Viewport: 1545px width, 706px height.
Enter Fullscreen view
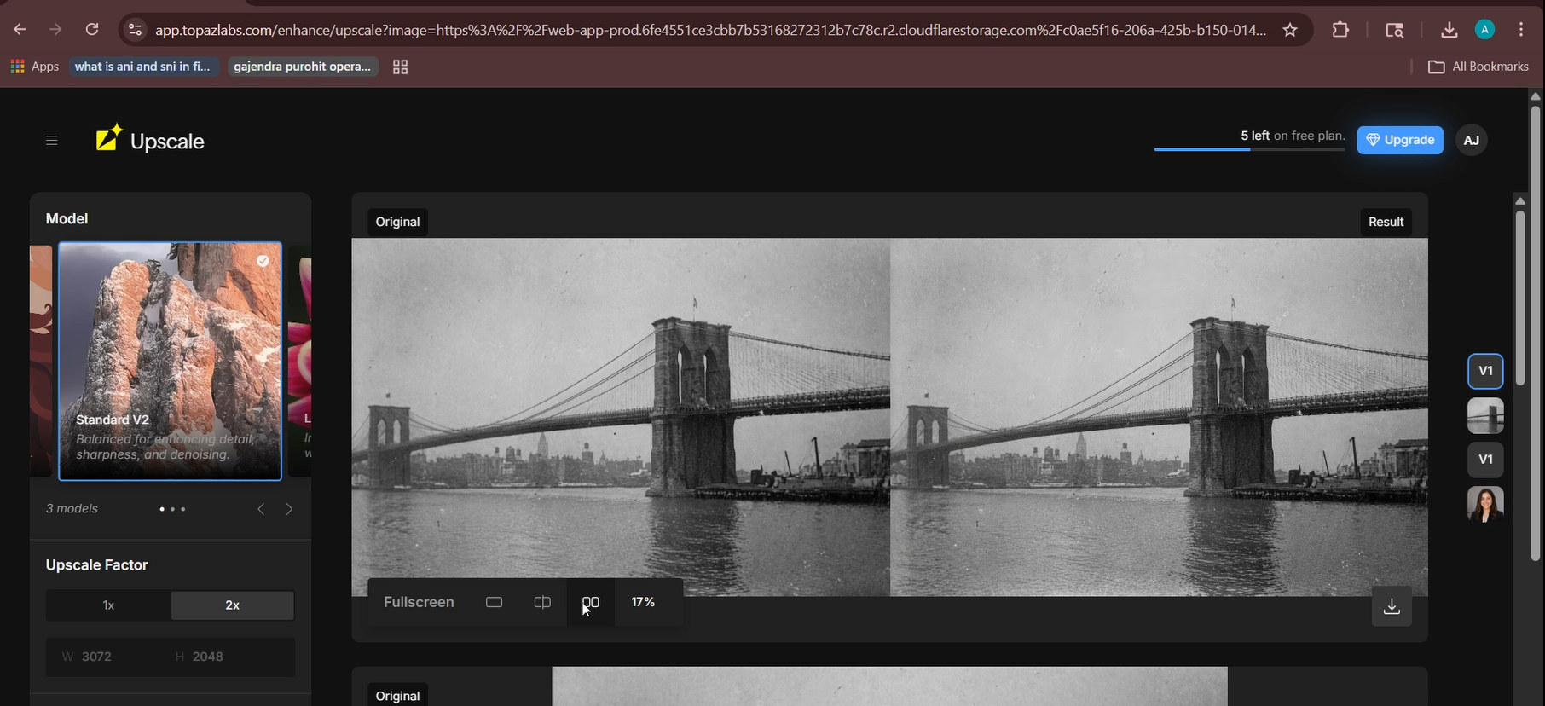tap(419, 602)
